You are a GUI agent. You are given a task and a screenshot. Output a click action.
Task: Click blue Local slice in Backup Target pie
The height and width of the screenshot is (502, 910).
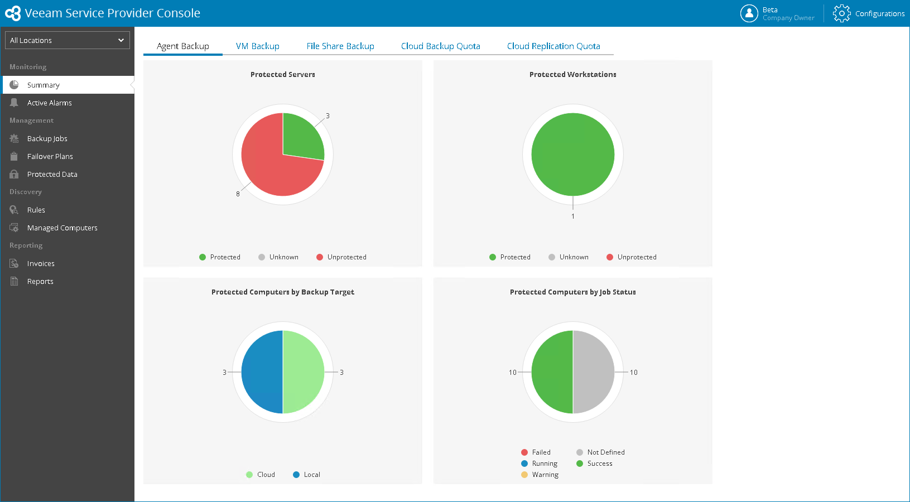click(262, 372)
